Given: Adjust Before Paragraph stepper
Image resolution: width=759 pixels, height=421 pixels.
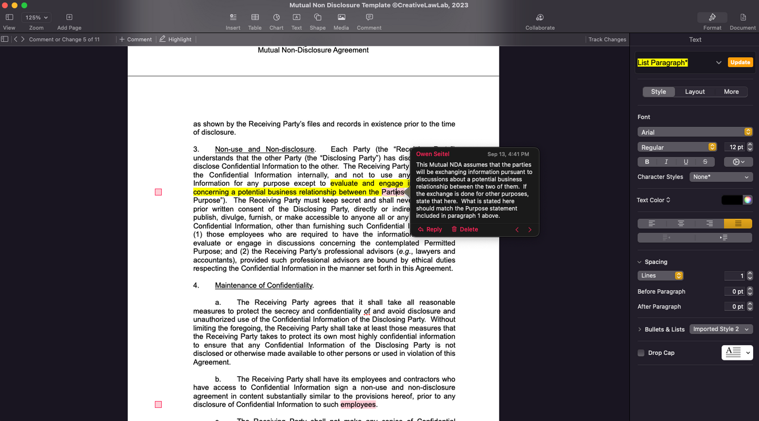Looking at the screenshot, I should pyautogui.click(x=750, y=291).
